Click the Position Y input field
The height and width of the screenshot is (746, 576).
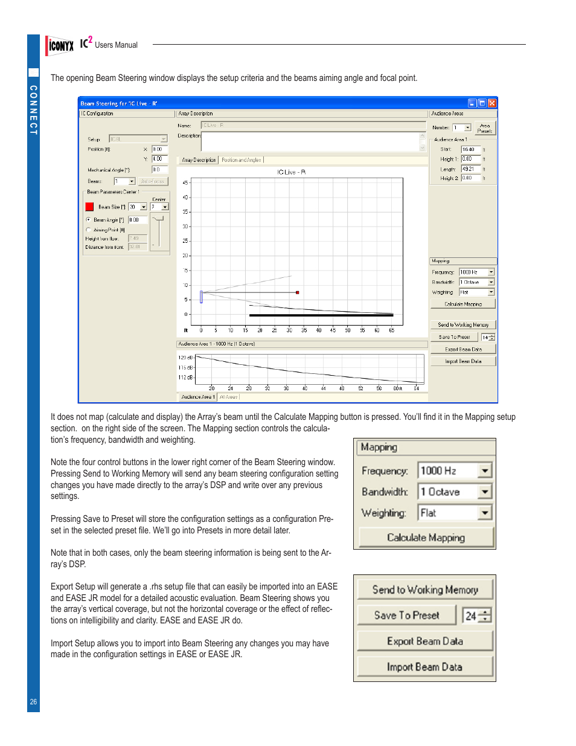pos(159,159)
